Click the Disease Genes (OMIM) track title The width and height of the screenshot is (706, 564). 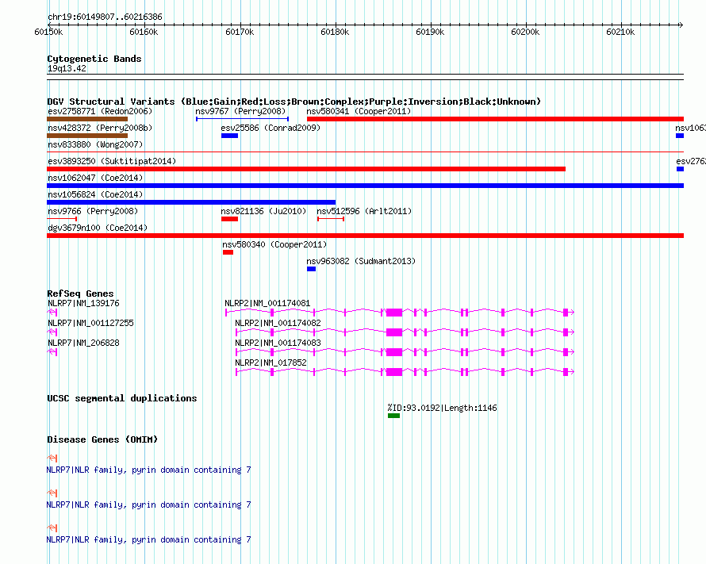[102, 439]
